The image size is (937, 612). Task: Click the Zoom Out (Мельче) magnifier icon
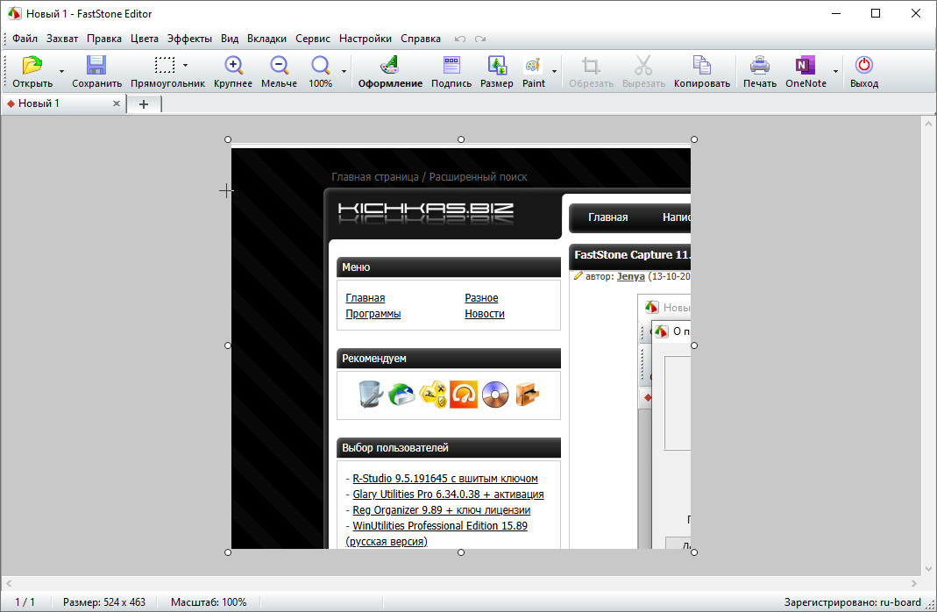click(279, 67)
